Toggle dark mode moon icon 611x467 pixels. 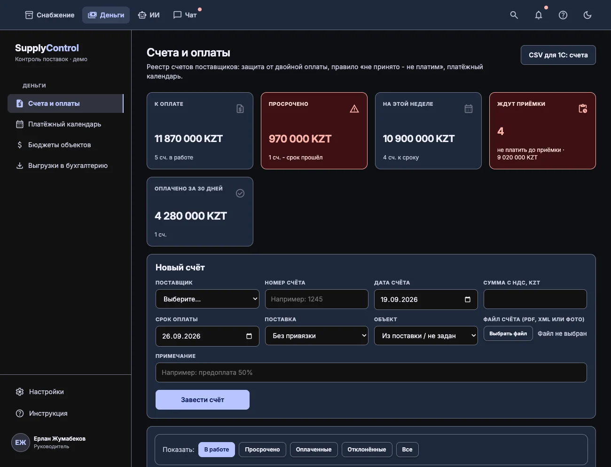(x=587, y=15)
